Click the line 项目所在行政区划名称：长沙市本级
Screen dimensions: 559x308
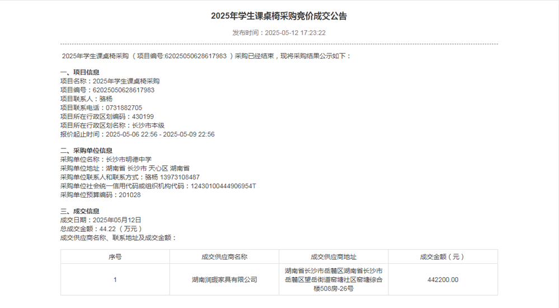tap(112, 125)
